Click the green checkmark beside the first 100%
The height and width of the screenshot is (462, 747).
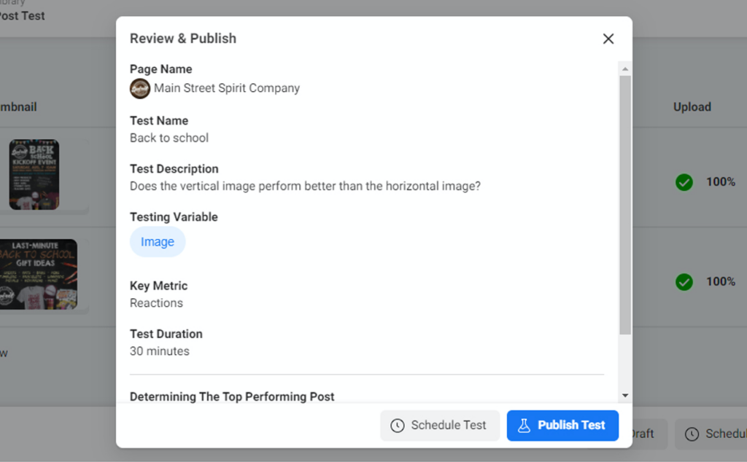pyautogui.click(x=684, y=182)
